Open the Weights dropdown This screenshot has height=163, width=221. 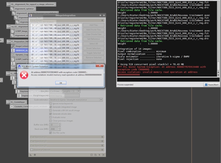click(x=79, y=91)
